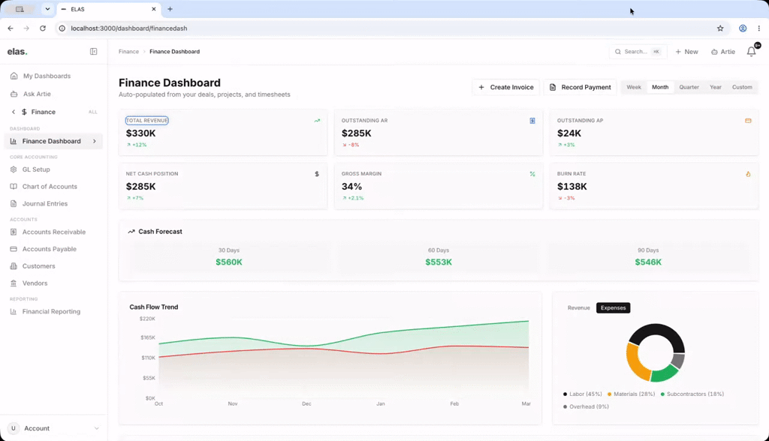Open notifications bell icon
Viewport: 769px width, 441px height.
point(751,52)
